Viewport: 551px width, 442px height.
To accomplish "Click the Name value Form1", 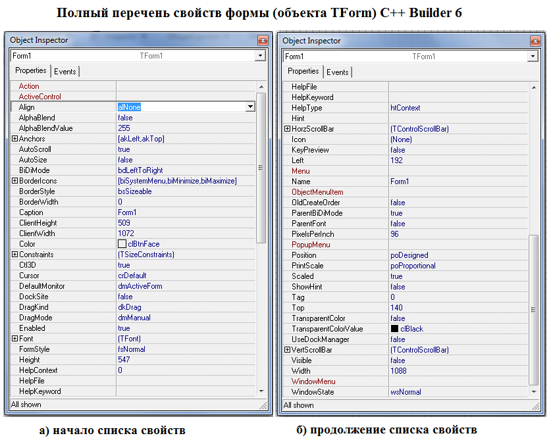I will 400,182.
